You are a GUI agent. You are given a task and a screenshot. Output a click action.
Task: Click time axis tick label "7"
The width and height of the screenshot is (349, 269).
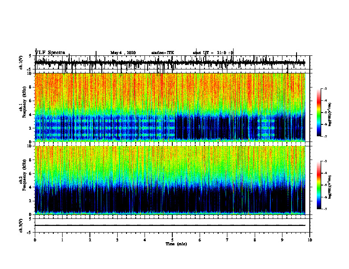point(227,240)
